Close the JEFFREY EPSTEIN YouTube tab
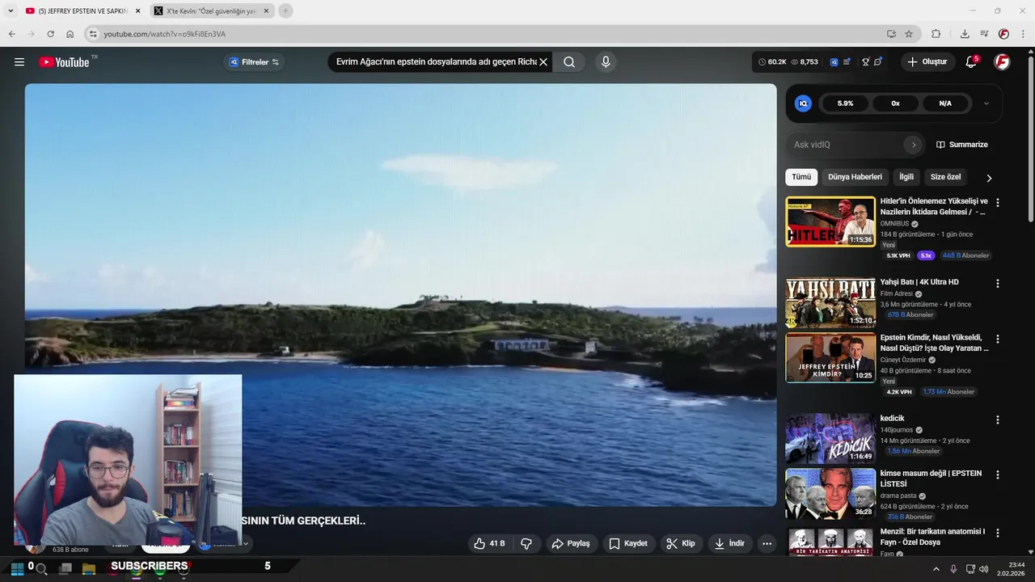The height and width of the screenshot is (582, 1035). click(x=137, y=11)
